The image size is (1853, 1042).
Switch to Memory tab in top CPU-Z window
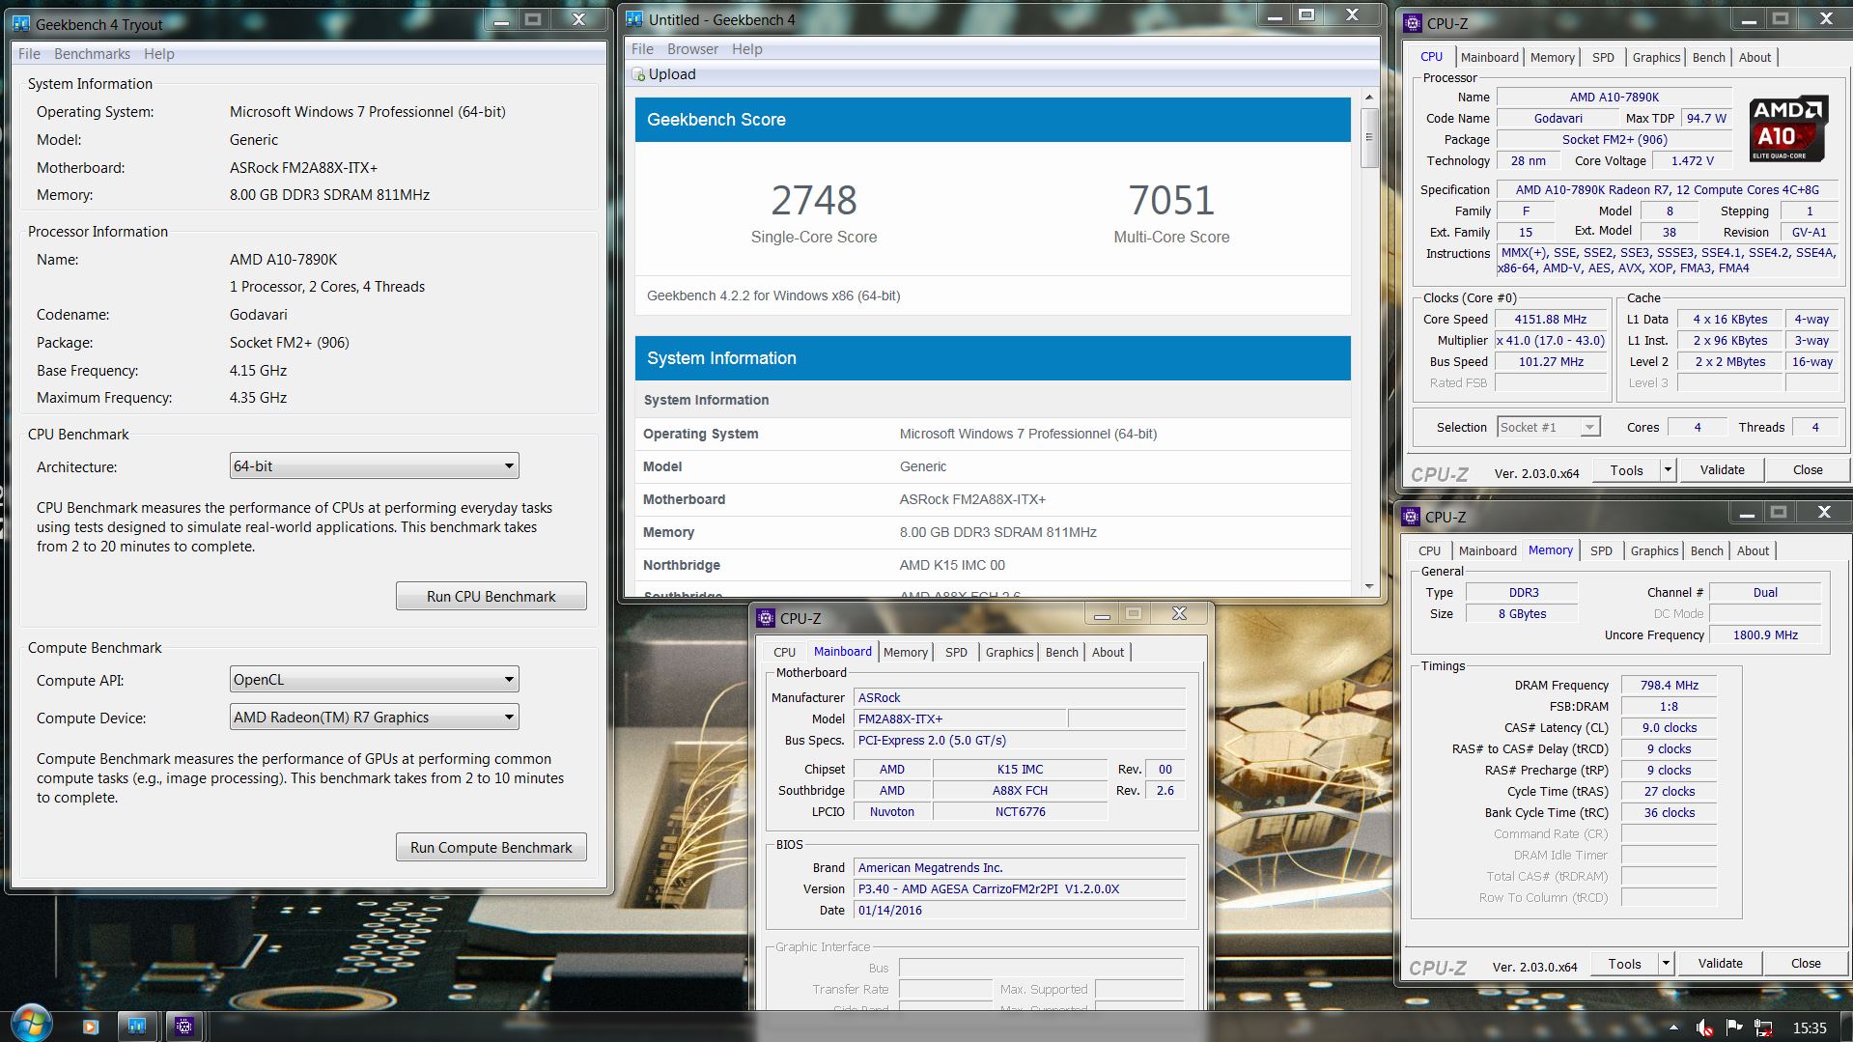1552,58
